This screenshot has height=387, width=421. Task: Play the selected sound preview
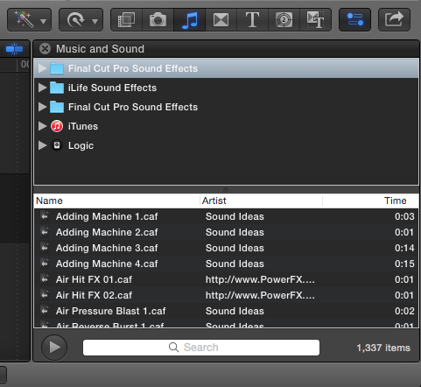[x=54, y=348]
